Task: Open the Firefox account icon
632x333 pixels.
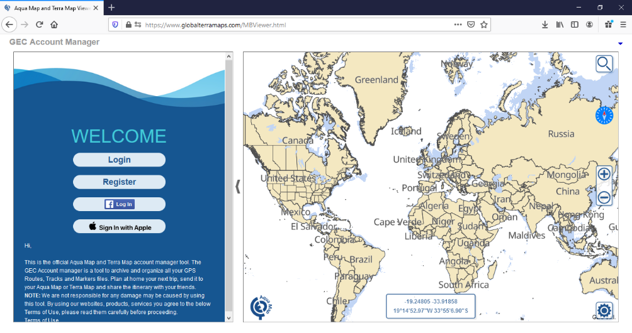Action: click(589, 25)
